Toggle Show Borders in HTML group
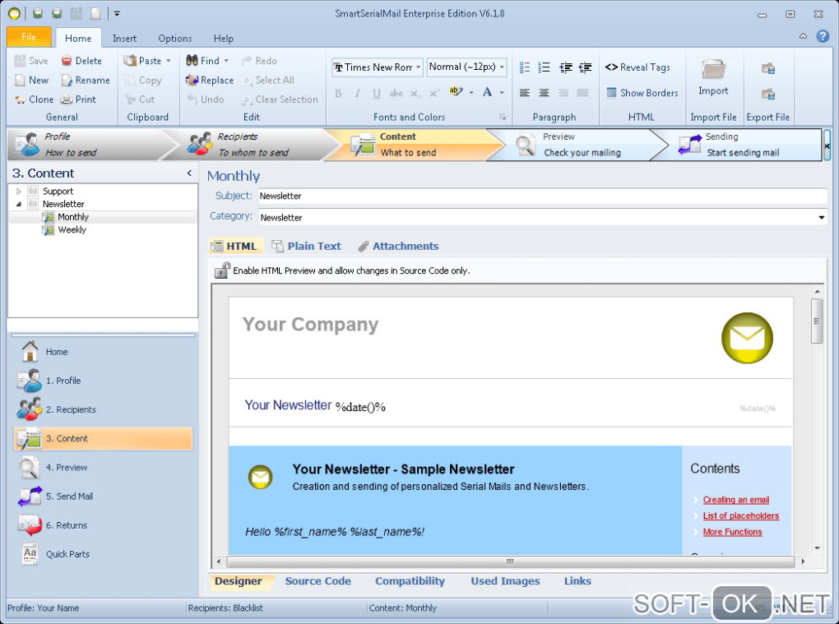Image resolution: width=839 pixels, height=624 pixels. click(642, 93)
